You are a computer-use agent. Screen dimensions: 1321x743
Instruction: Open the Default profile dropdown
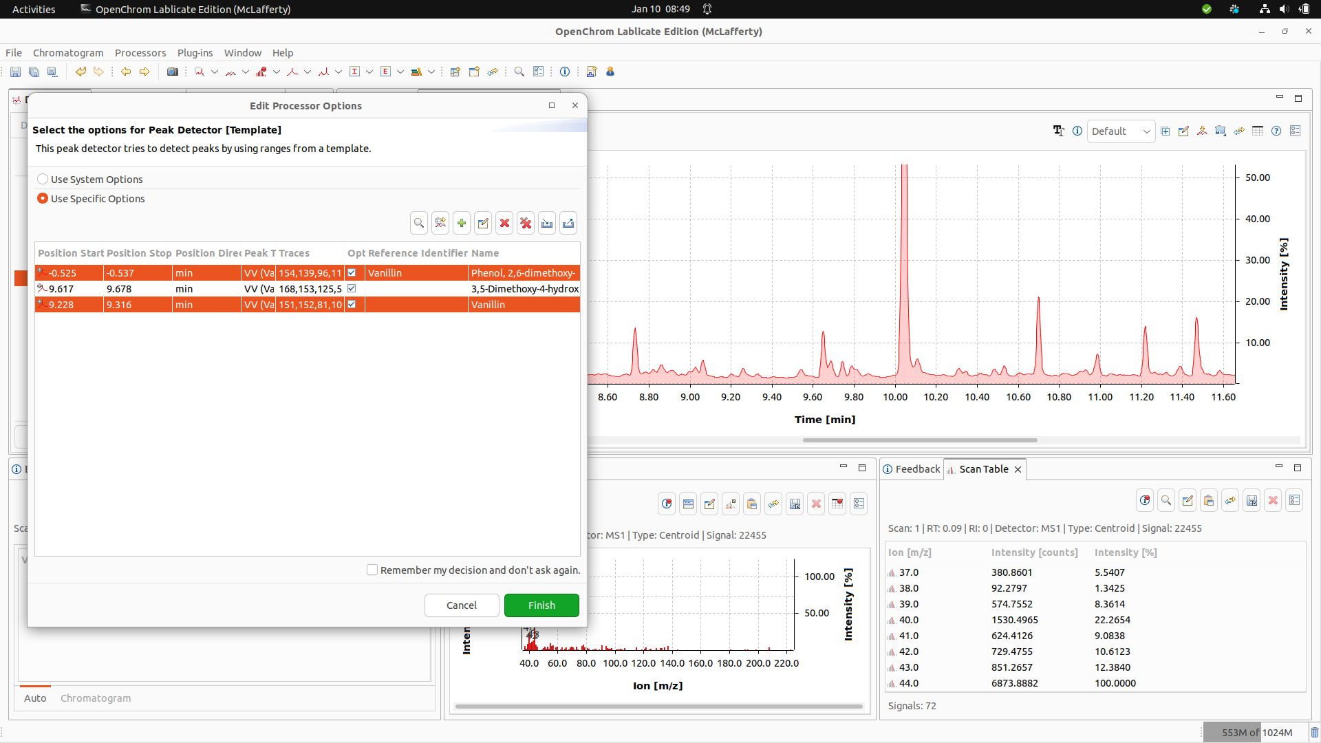(x=1121, y=131)
